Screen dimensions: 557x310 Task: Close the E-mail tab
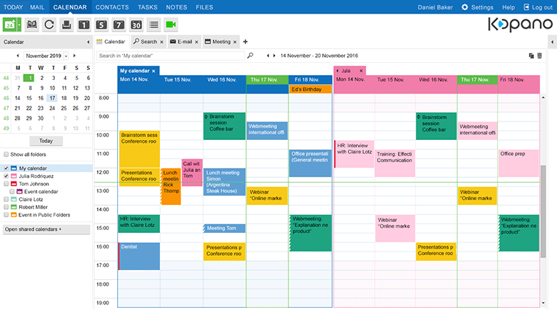click(x=196, y=42)
